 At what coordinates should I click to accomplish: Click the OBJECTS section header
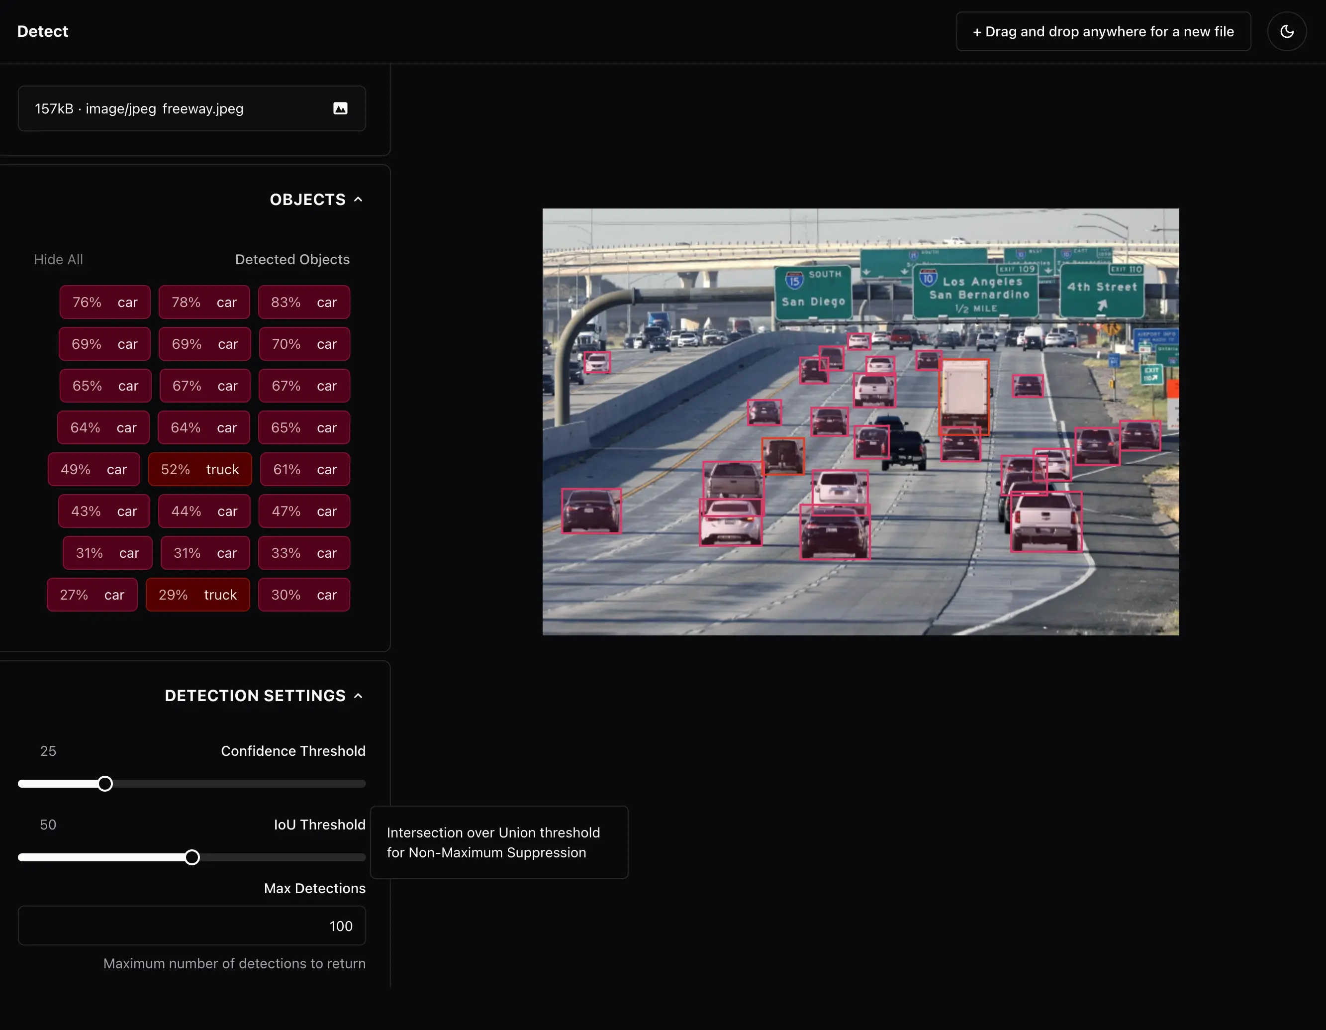[307, 200]
